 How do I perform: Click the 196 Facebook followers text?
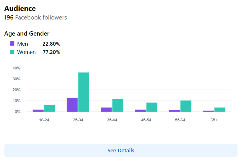[35, 18]
